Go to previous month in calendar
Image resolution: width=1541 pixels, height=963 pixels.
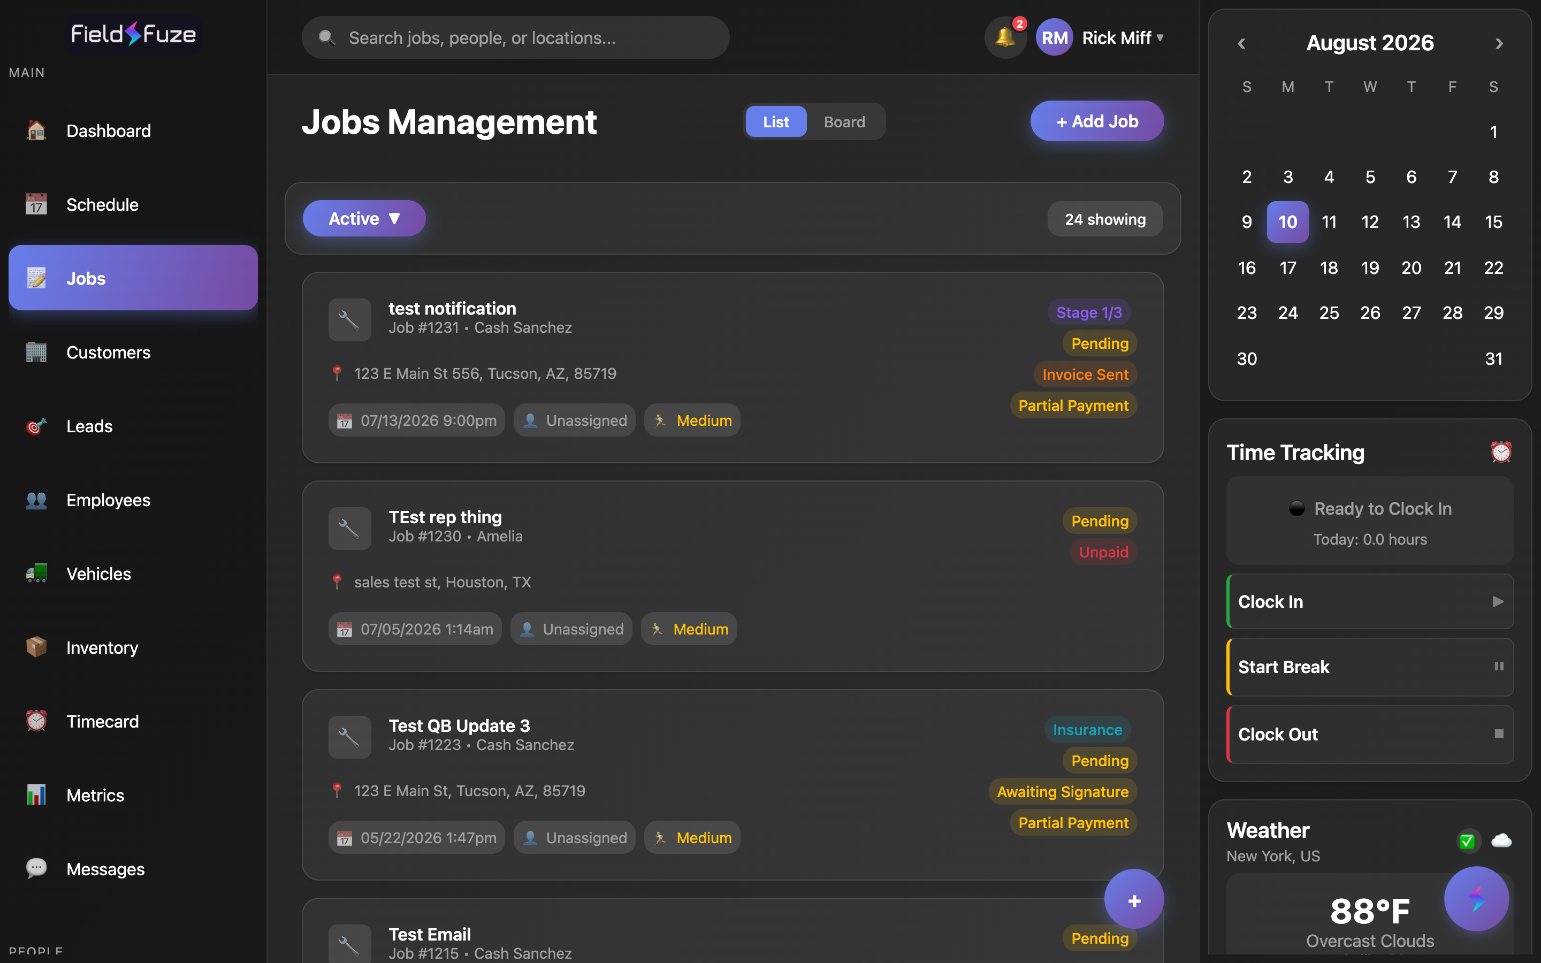1241,43
